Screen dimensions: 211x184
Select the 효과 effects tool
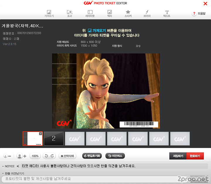point(70,13)
